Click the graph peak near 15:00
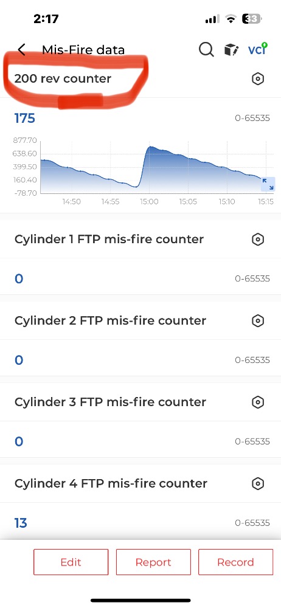 coord(151,147)
